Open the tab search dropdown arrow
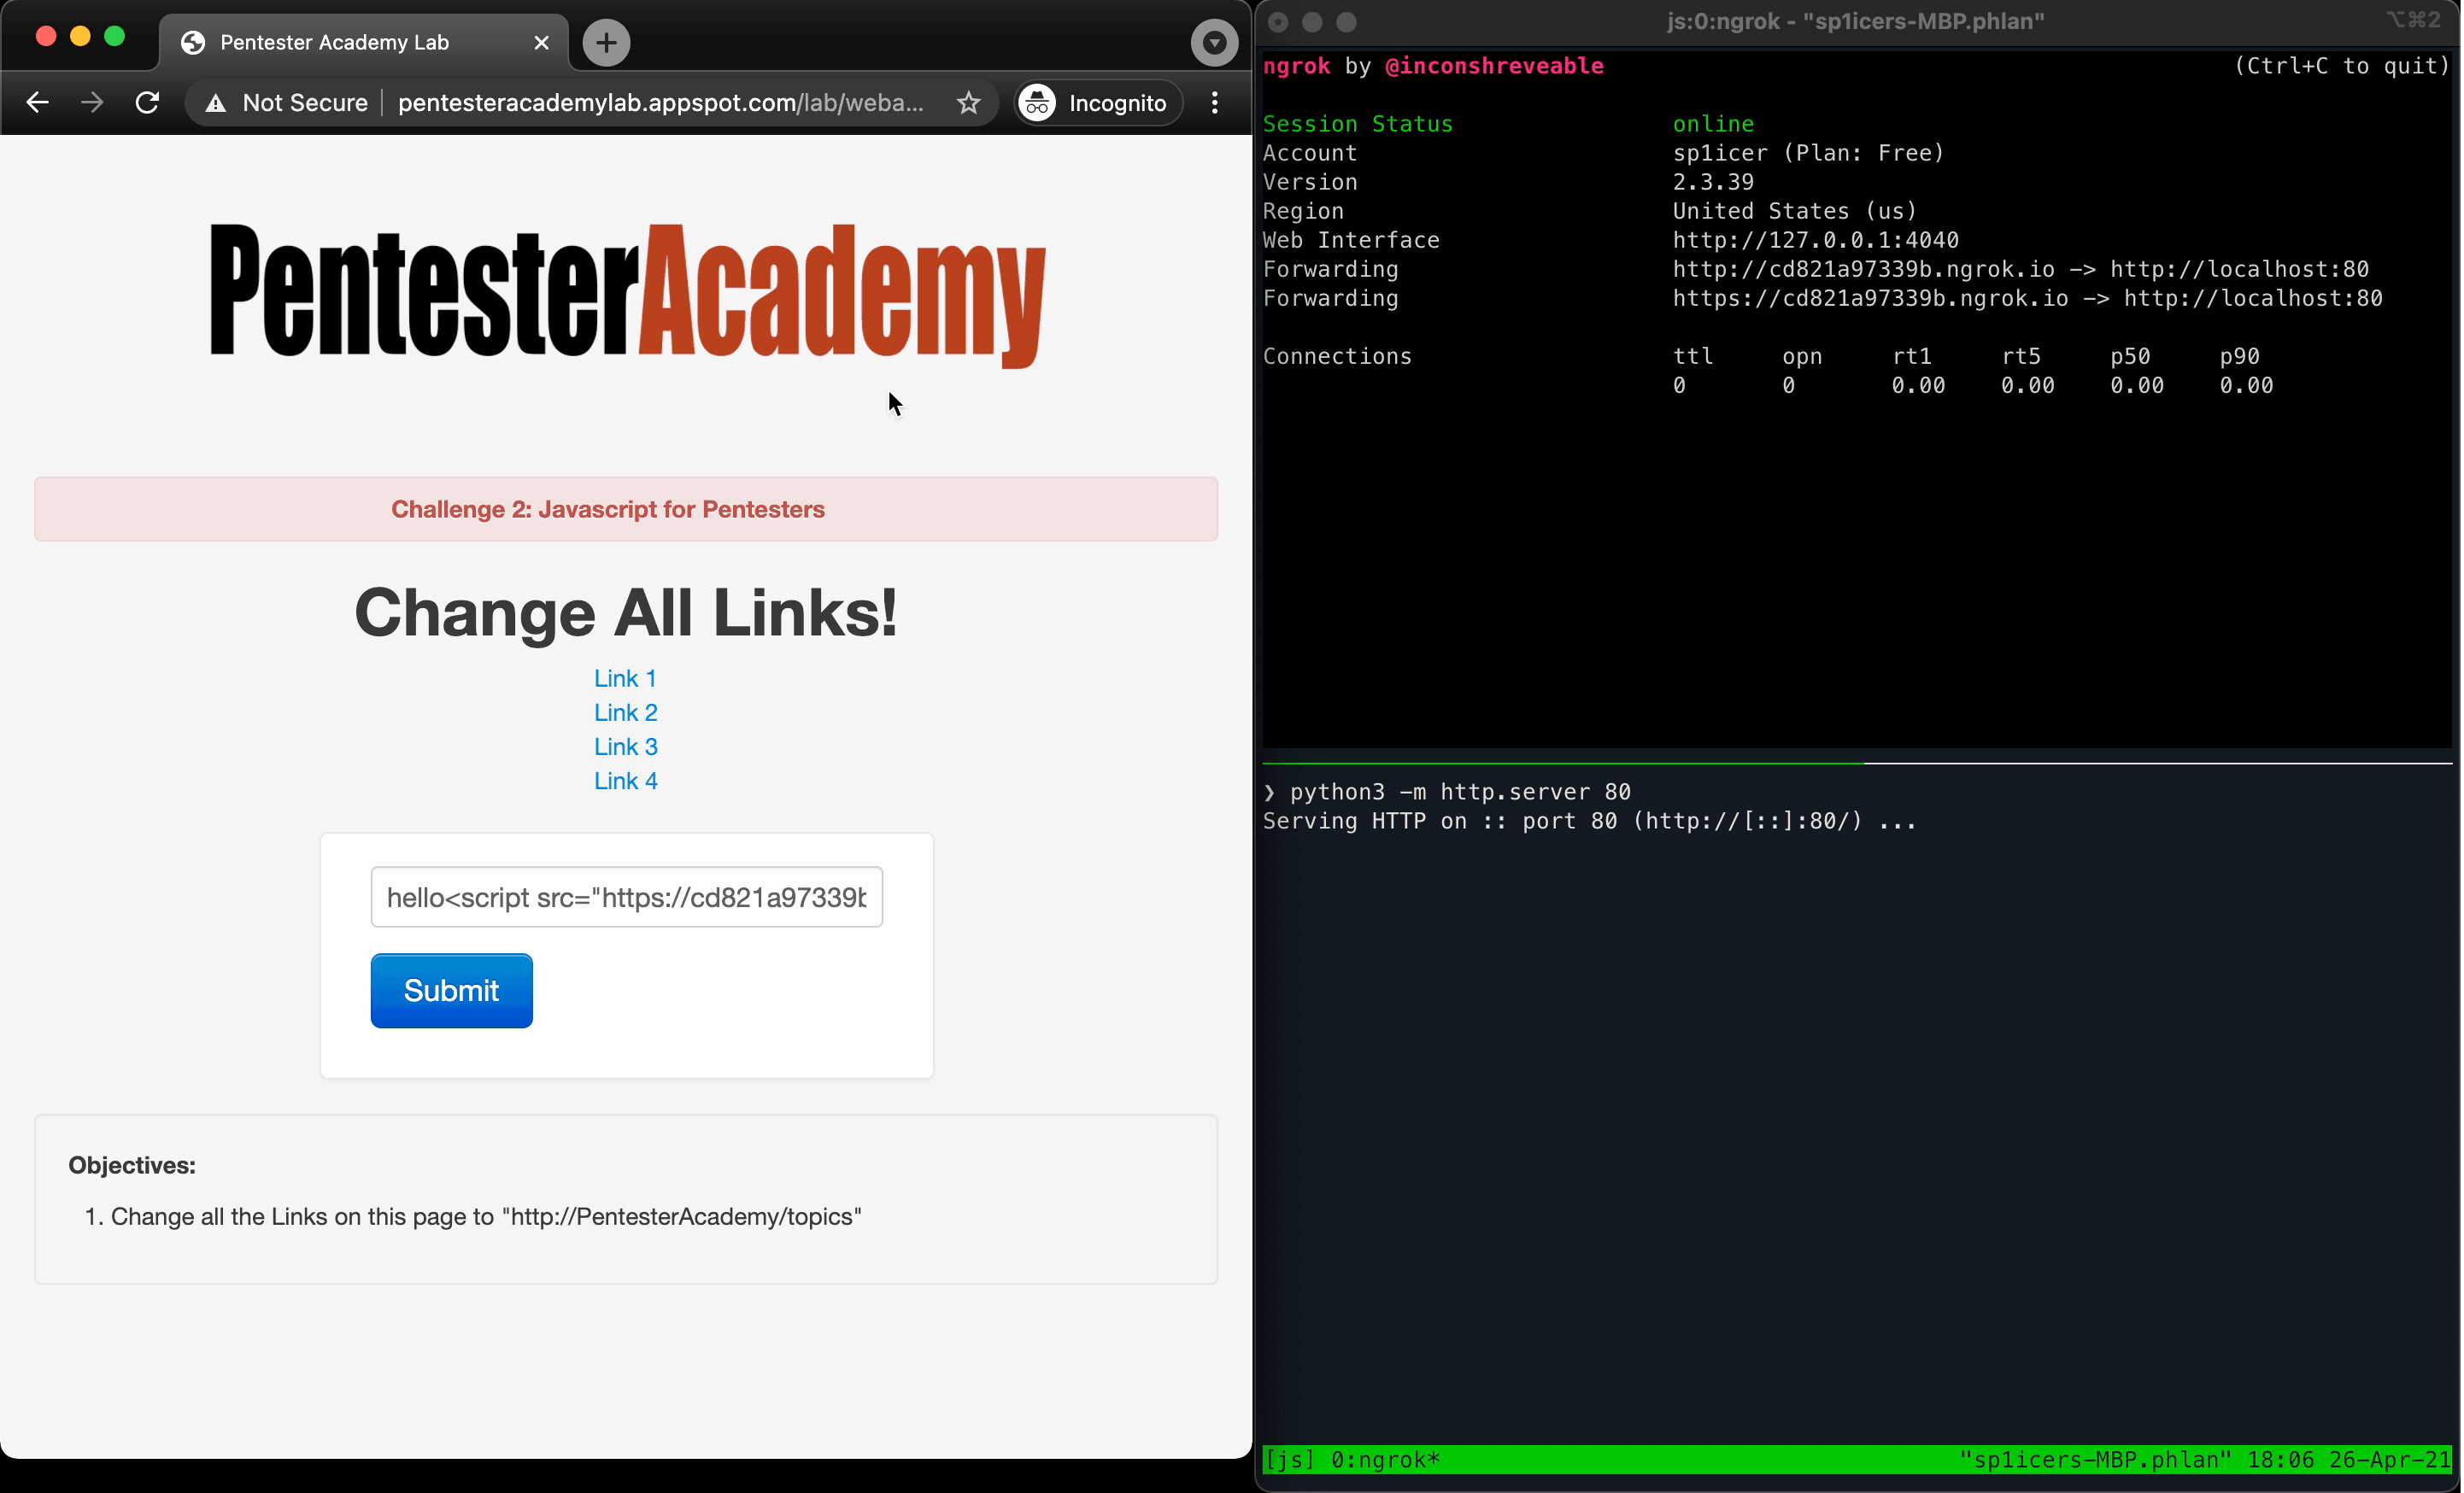The width and height of the screenshot is (2464, 1493). (x=1214, y=43)
